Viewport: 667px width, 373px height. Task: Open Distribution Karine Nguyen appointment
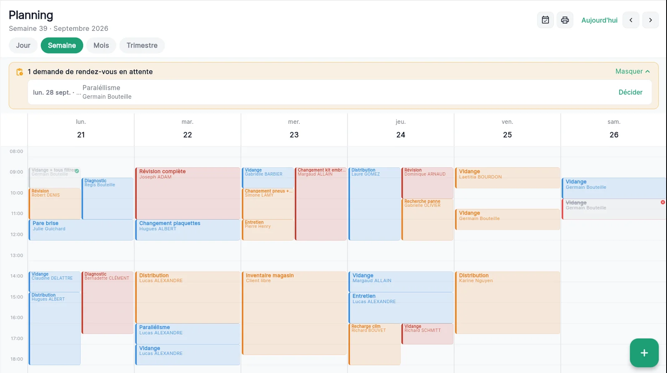point(507,303)
